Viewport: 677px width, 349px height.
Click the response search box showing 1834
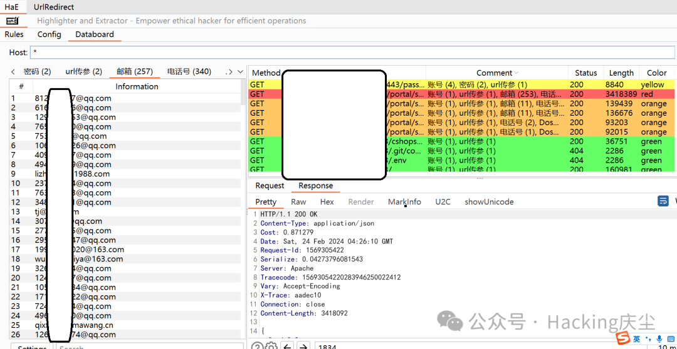click(x=480, y=346)
